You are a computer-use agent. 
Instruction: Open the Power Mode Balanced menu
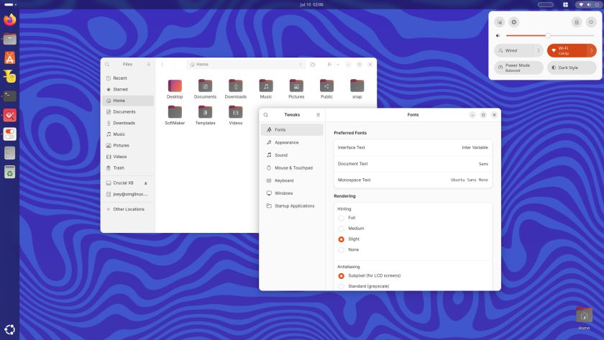[519, 68]
